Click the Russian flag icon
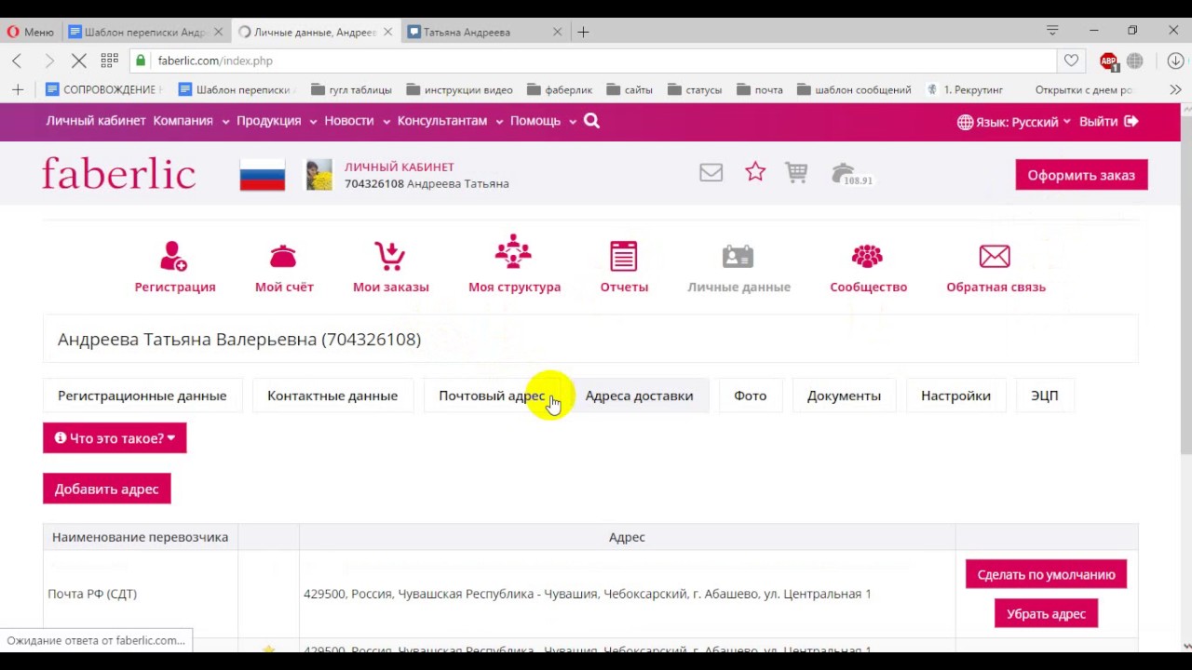 tap(263, 175)
